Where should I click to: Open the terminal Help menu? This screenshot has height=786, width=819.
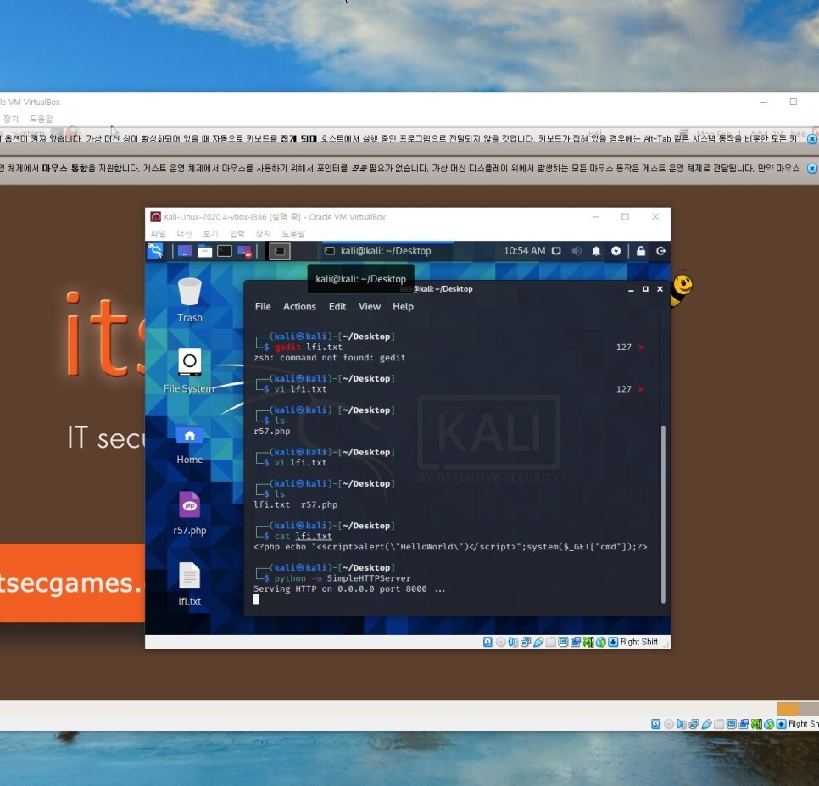tap(404, 307)
